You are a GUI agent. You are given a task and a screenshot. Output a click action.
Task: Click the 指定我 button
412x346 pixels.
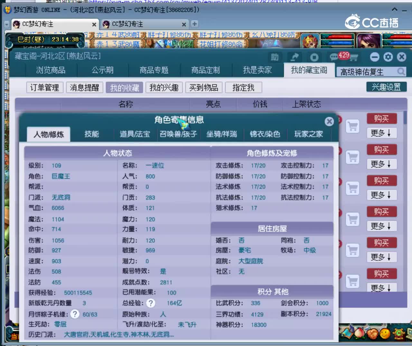coord(243,88)
